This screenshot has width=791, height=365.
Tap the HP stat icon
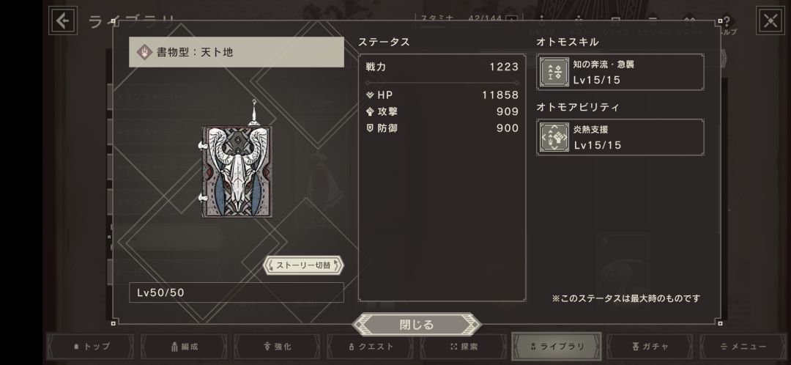pos(370,95)
